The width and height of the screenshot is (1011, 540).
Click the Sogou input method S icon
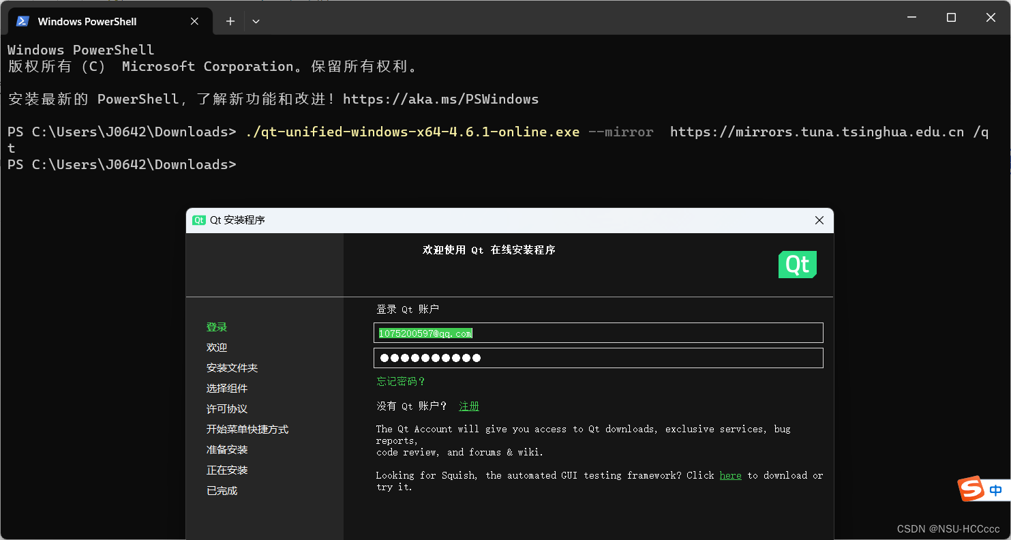click(971, 489)
